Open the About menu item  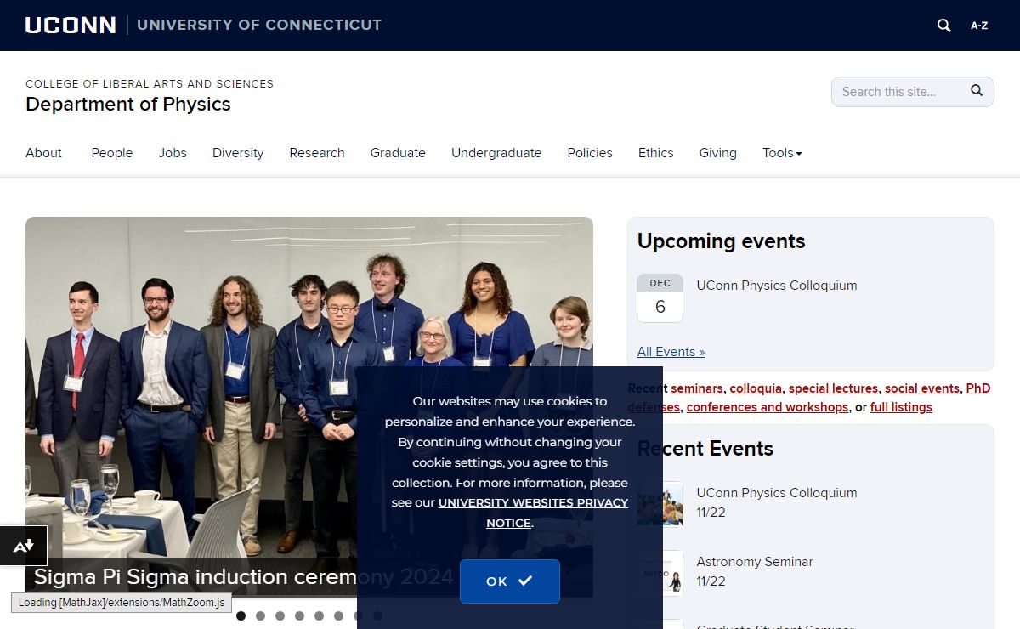(x=43, y=153)
